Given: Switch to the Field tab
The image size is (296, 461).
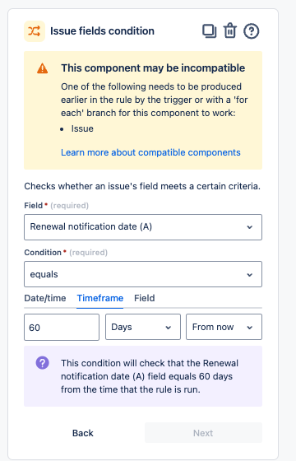Looking at the screenshot, I should 145,298.
